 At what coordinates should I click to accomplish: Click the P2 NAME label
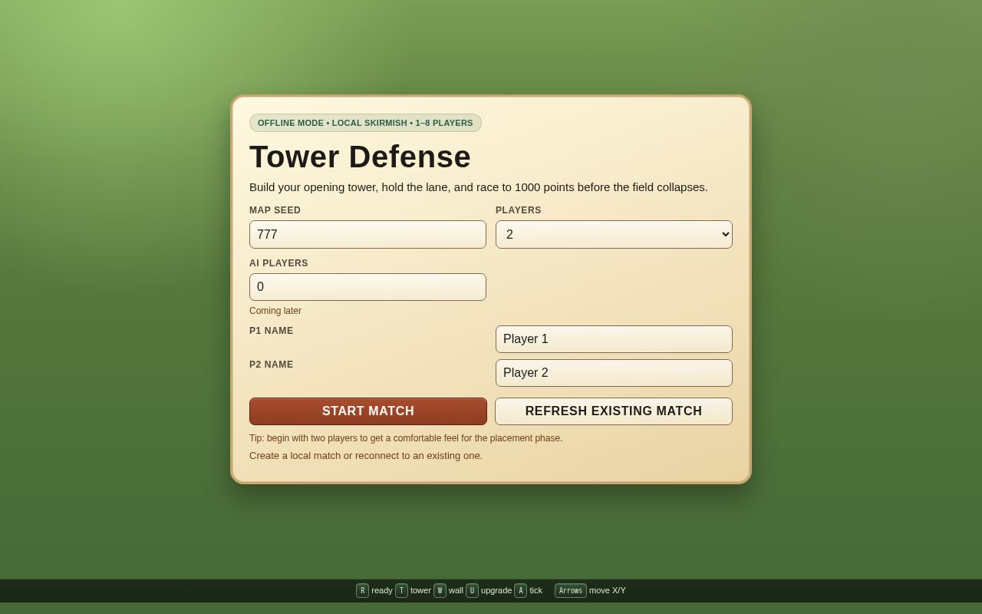[272, 365]
